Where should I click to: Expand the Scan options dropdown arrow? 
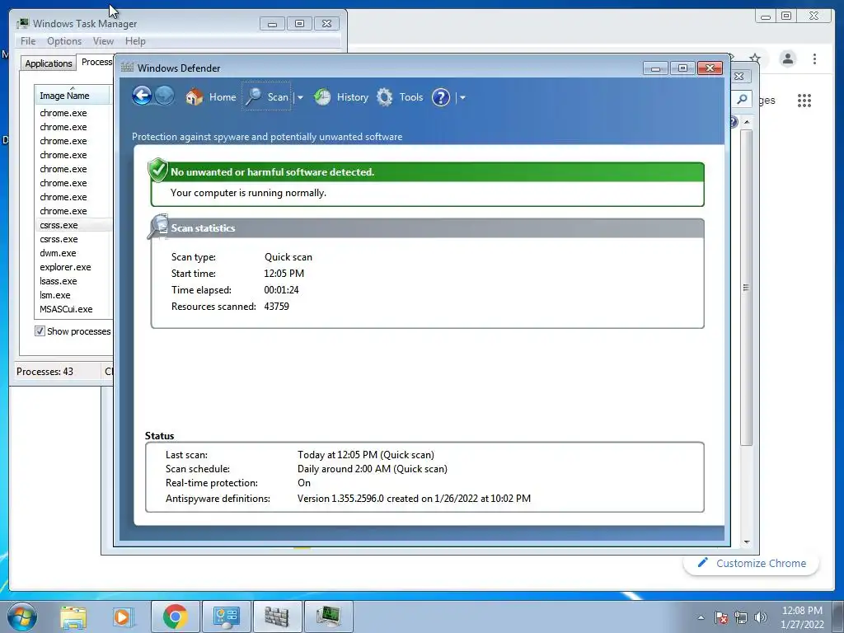pyautogui.click(x=300, y=97)
